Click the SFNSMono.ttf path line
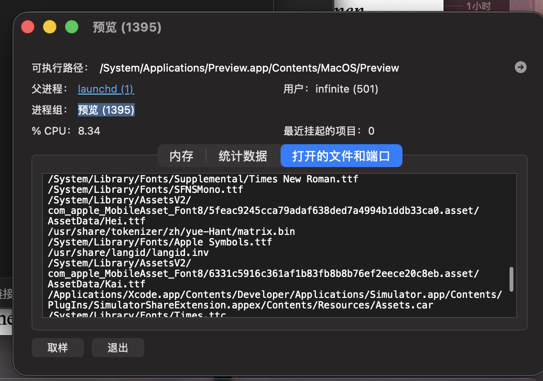The width and height of the screenshot is (543, 381). coord(145,189)
